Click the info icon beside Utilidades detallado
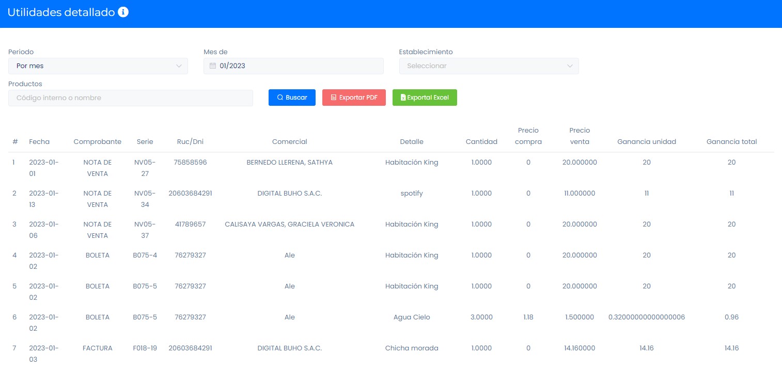This screenshot has height=370, width=782. pos(123,12)
